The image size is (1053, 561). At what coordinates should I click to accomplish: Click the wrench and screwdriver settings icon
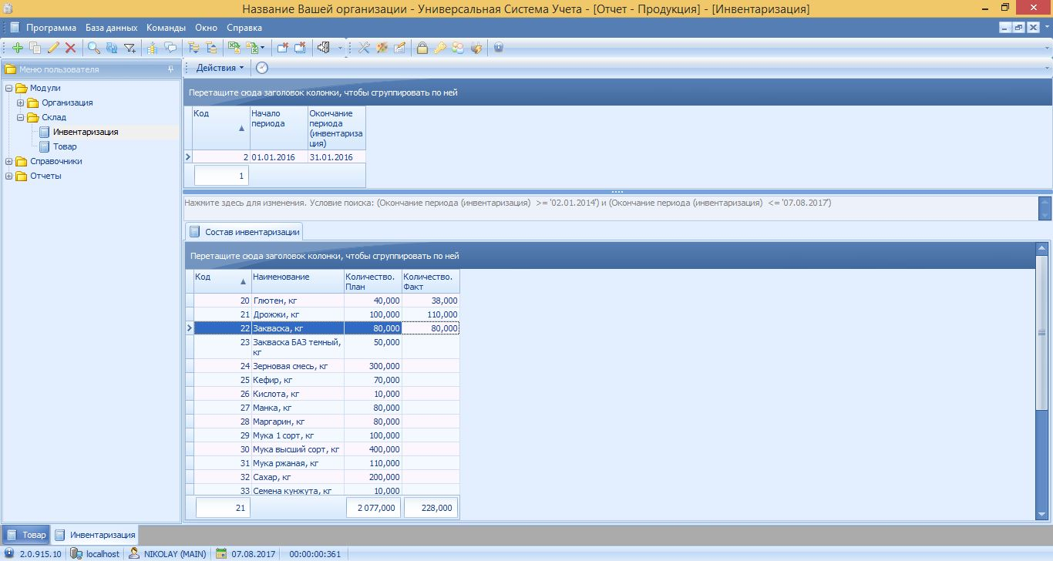tap(365, 48)
